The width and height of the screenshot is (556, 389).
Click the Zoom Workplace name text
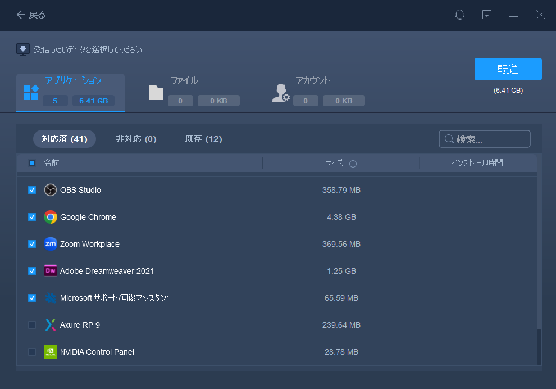pyautogui.click(x=90, y=244)
